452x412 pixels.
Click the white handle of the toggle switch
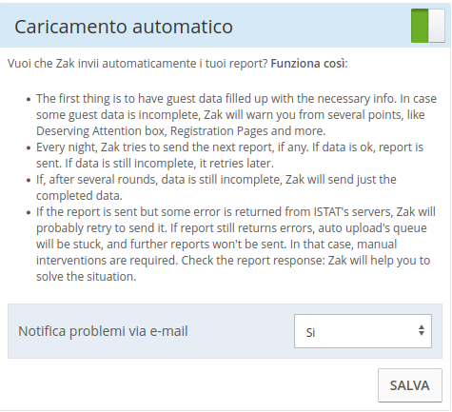click(437, 26)
